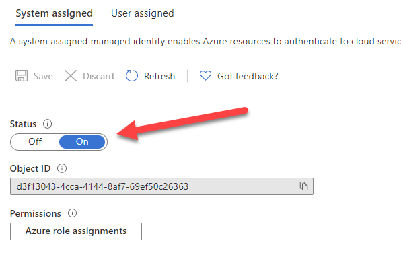Image resolution: width=401 pixels, height=253 pixels.
Task: Click the Got feedback heart icon
Action: 205,76
